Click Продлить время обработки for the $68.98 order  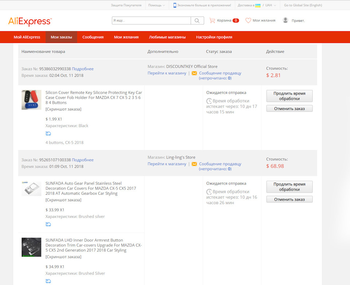coord(289,187)
